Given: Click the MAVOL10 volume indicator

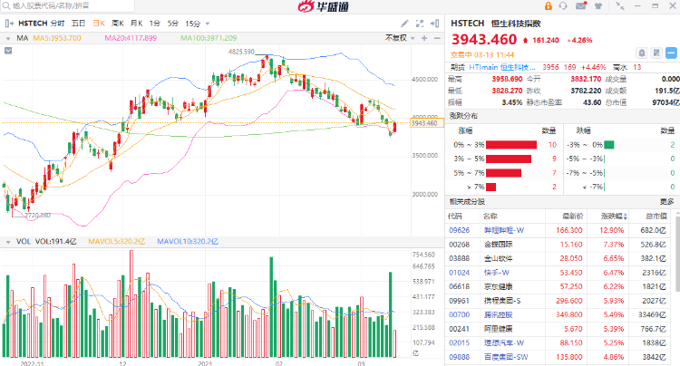Looking at the screenshot, I should 188,241.
